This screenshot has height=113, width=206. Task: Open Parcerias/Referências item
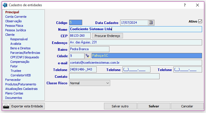click(25, 53)
